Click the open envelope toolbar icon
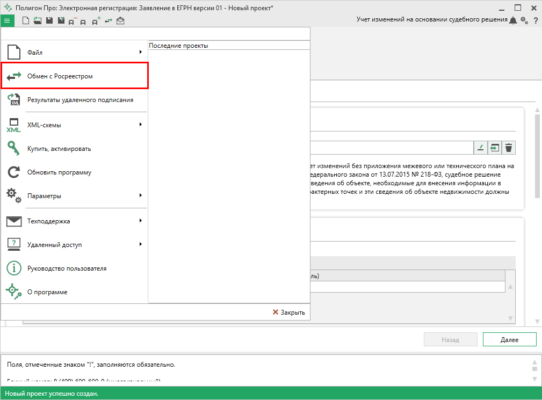542x400 pixels. (120, 21)
